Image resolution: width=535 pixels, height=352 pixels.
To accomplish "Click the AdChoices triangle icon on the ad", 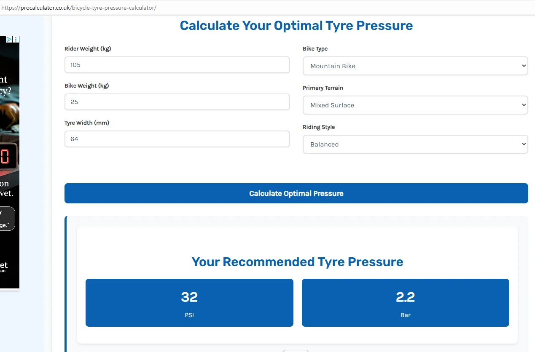I will 9,39.
